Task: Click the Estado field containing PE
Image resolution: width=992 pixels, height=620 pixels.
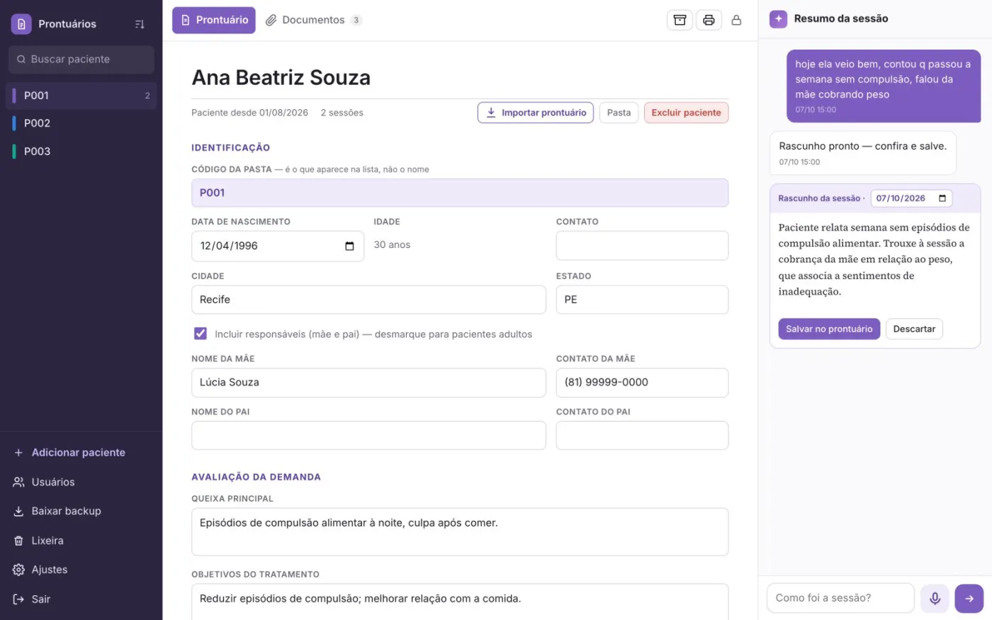Action: pos(642,300)
